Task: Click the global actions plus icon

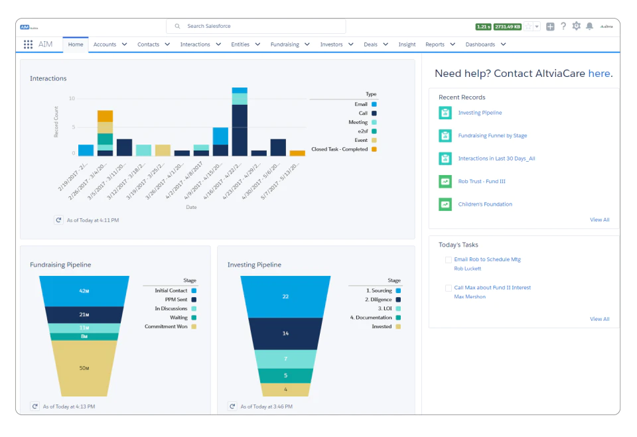Action: pos(550,27)
